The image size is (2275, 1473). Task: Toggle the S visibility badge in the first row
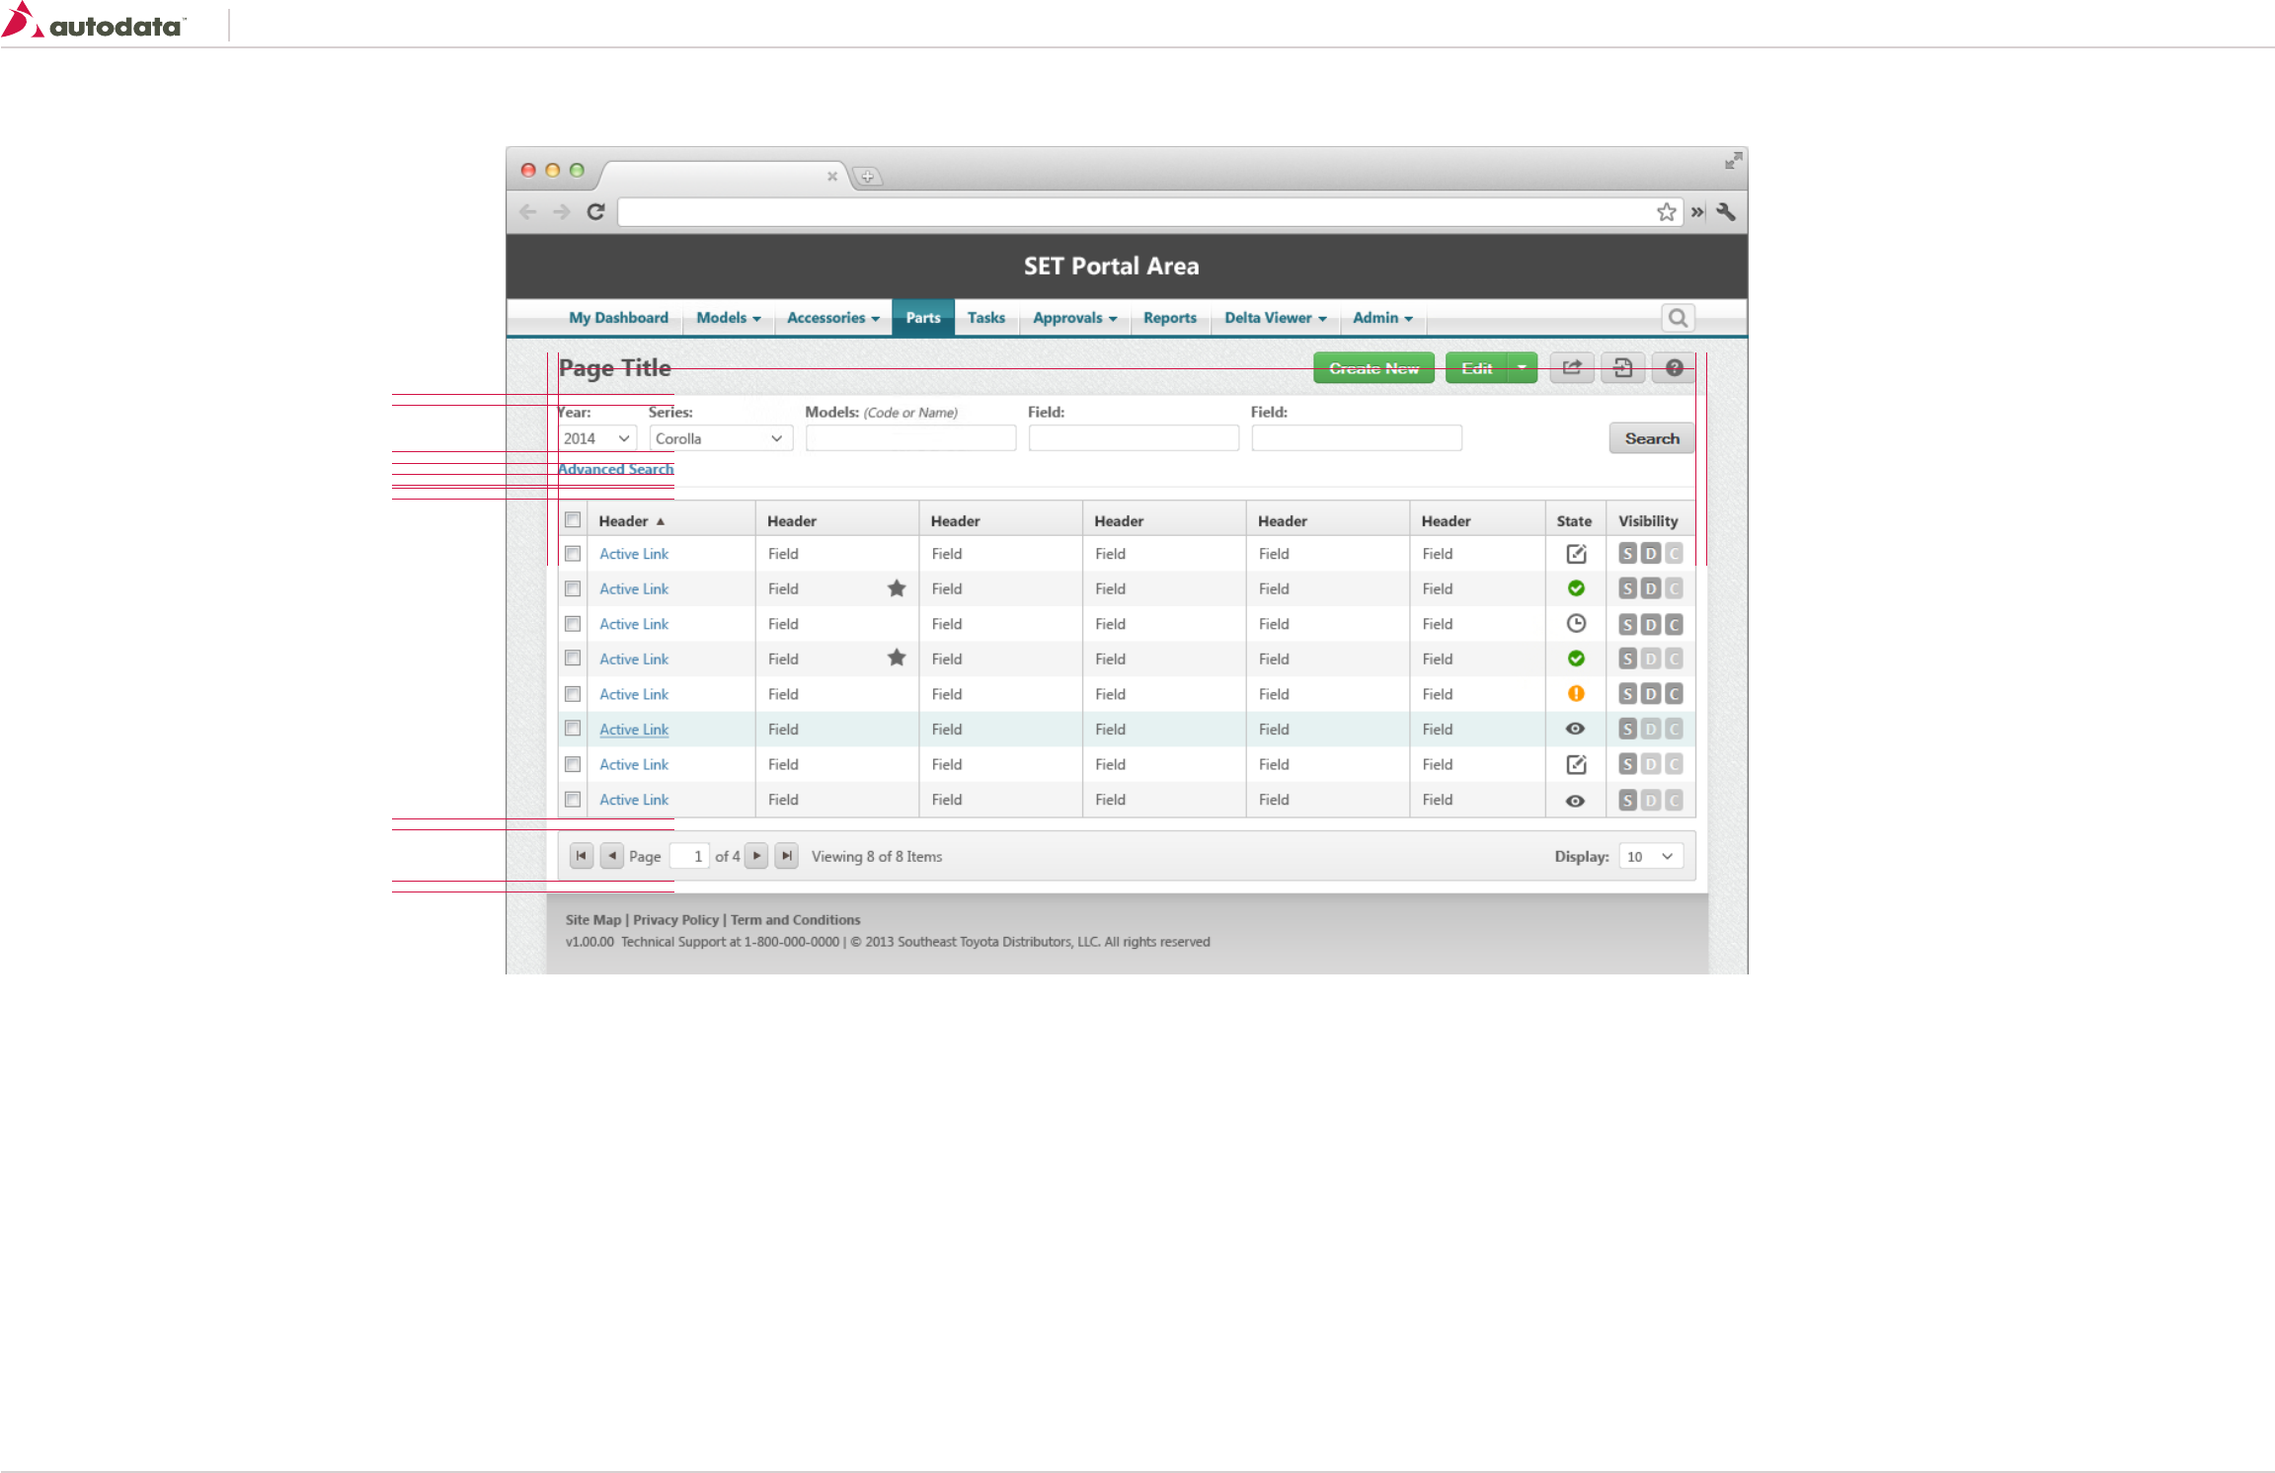[x=1627, y=554]
